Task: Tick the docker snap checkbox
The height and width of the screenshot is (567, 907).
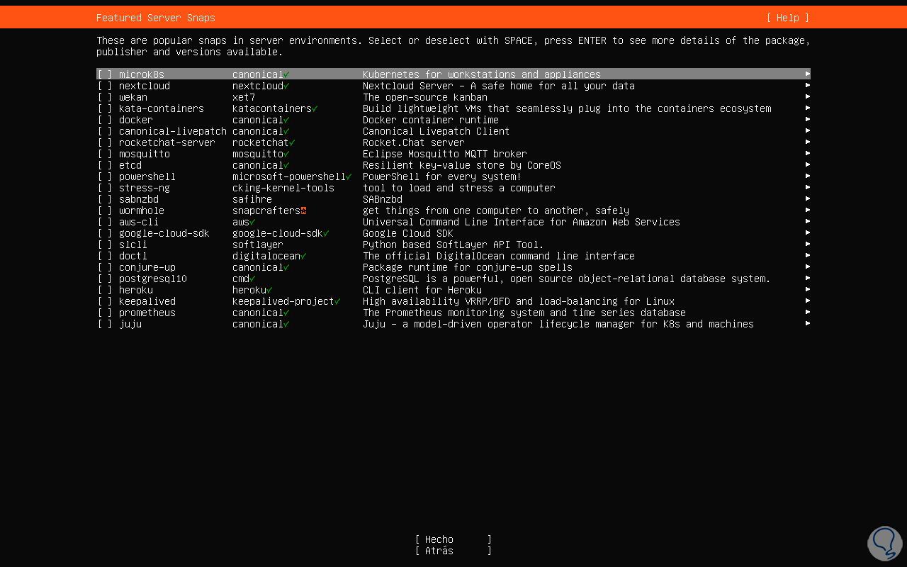Action: click(105, 120)
